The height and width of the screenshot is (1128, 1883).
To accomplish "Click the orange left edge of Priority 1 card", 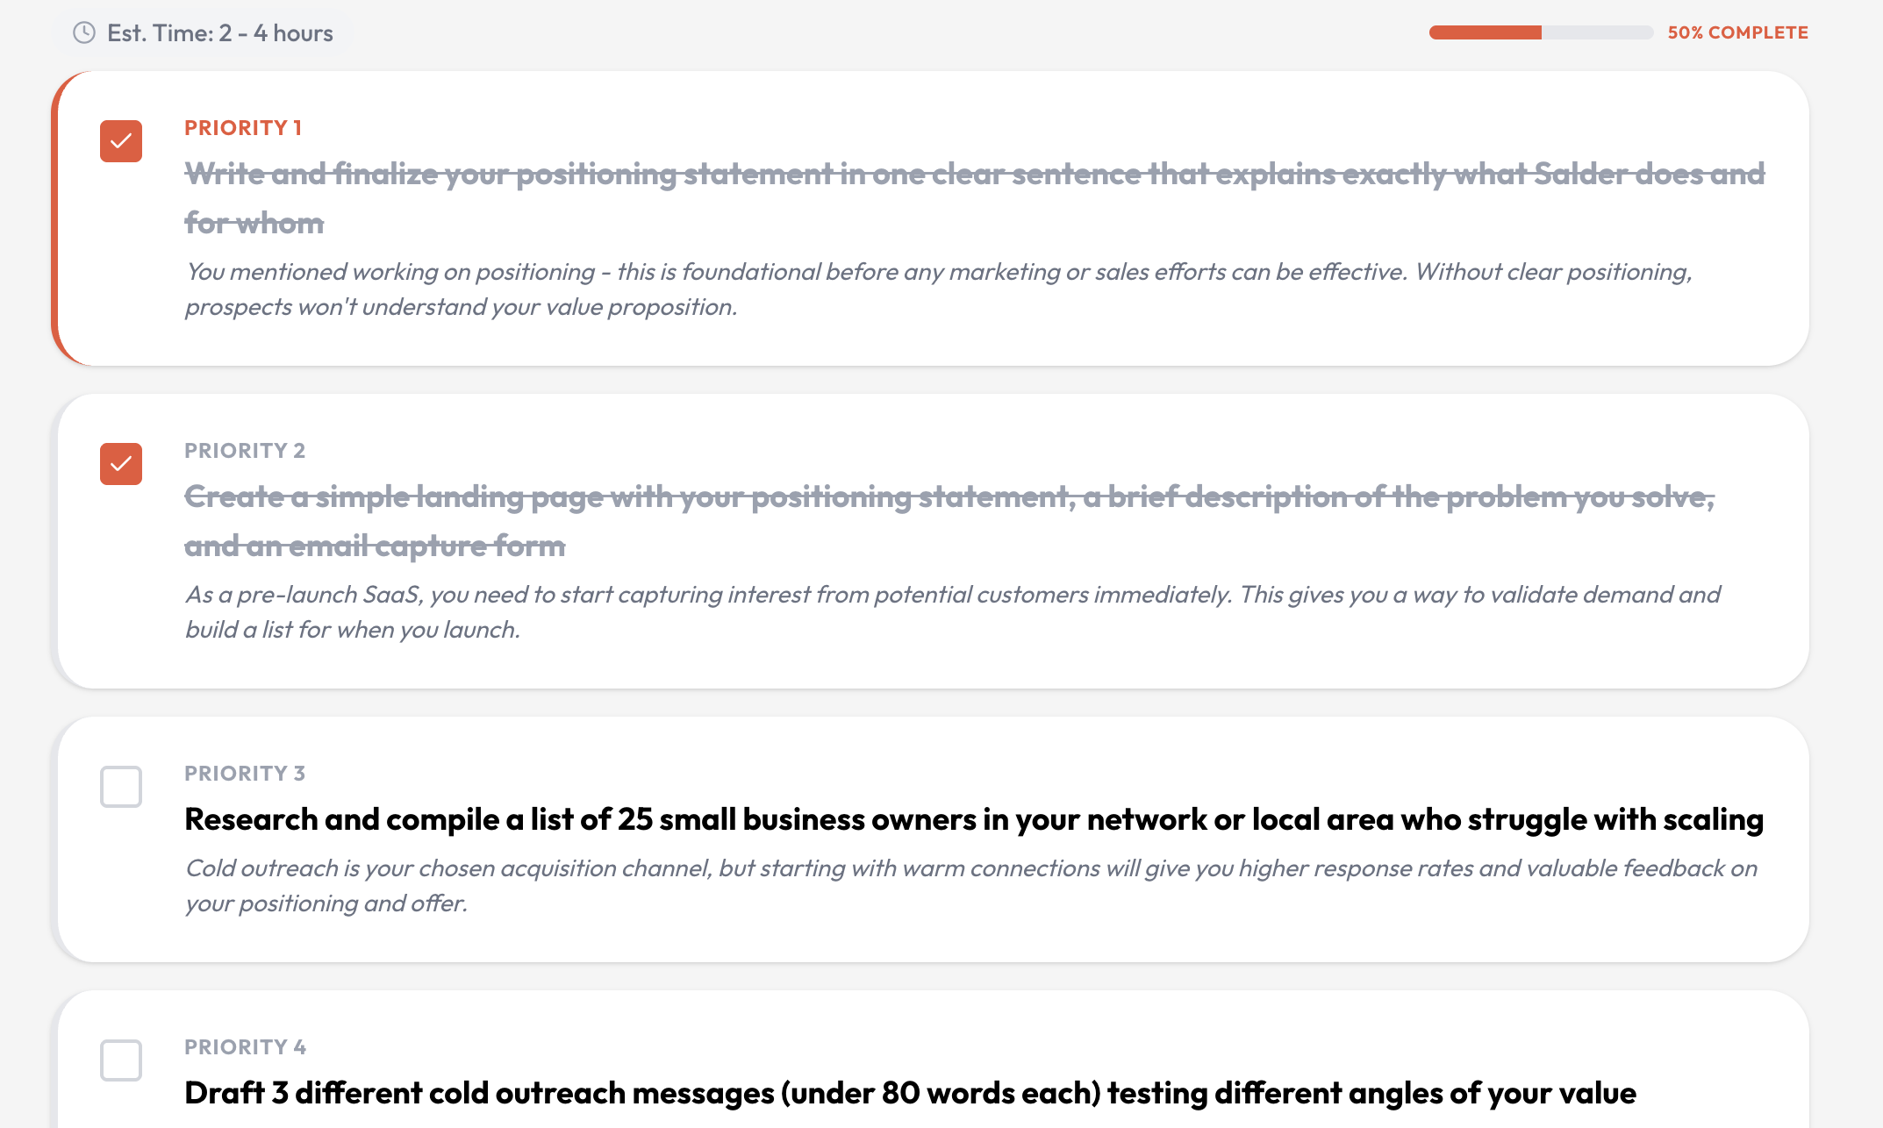I will [x=55, y=218].
